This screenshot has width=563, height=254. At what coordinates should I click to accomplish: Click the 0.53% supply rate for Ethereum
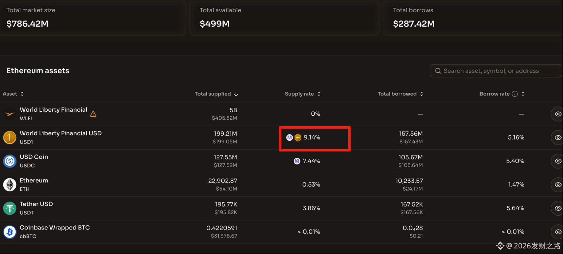(x=311, y=185)
